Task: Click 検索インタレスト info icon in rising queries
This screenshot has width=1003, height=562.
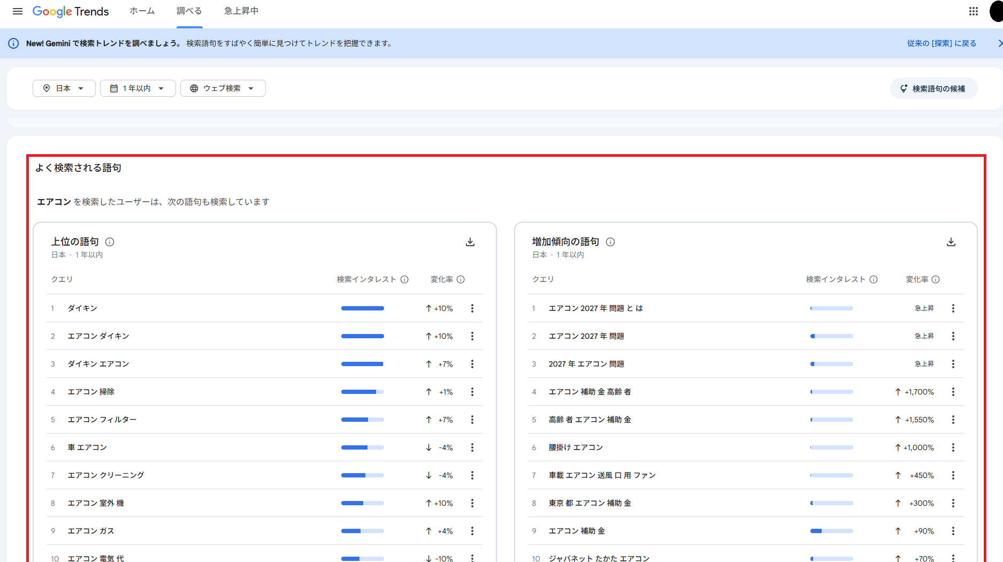Action: [x=874, y=279]
